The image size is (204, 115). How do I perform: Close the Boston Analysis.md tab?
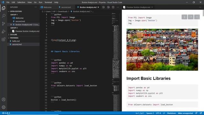point(98,7)
